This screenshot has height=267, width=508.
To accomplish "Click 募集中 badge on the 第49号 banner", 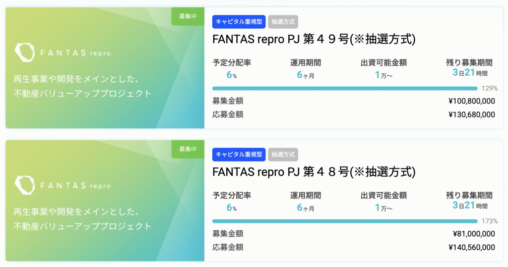I will click(x=188, y=16).
